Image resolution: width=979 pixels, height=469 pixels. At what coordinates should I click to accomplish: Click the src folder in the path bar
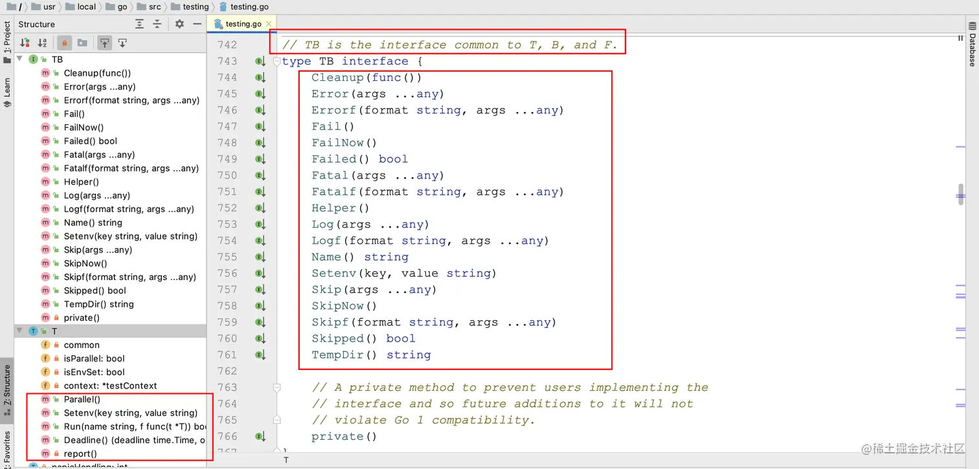pyautogui.click(x=148, y=6)
